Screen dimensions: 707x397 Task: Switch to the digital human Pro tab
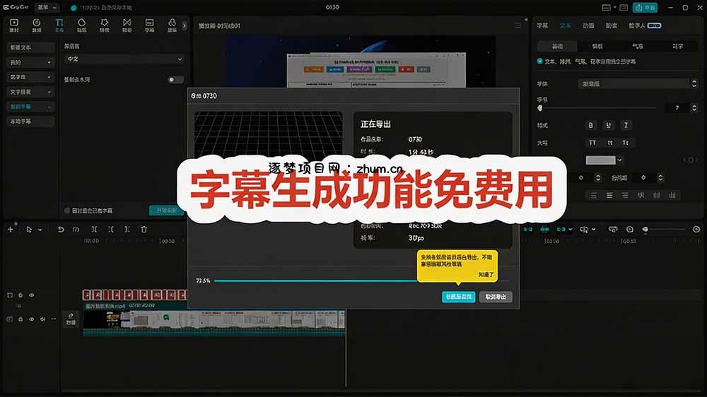(x=645, y=25)
